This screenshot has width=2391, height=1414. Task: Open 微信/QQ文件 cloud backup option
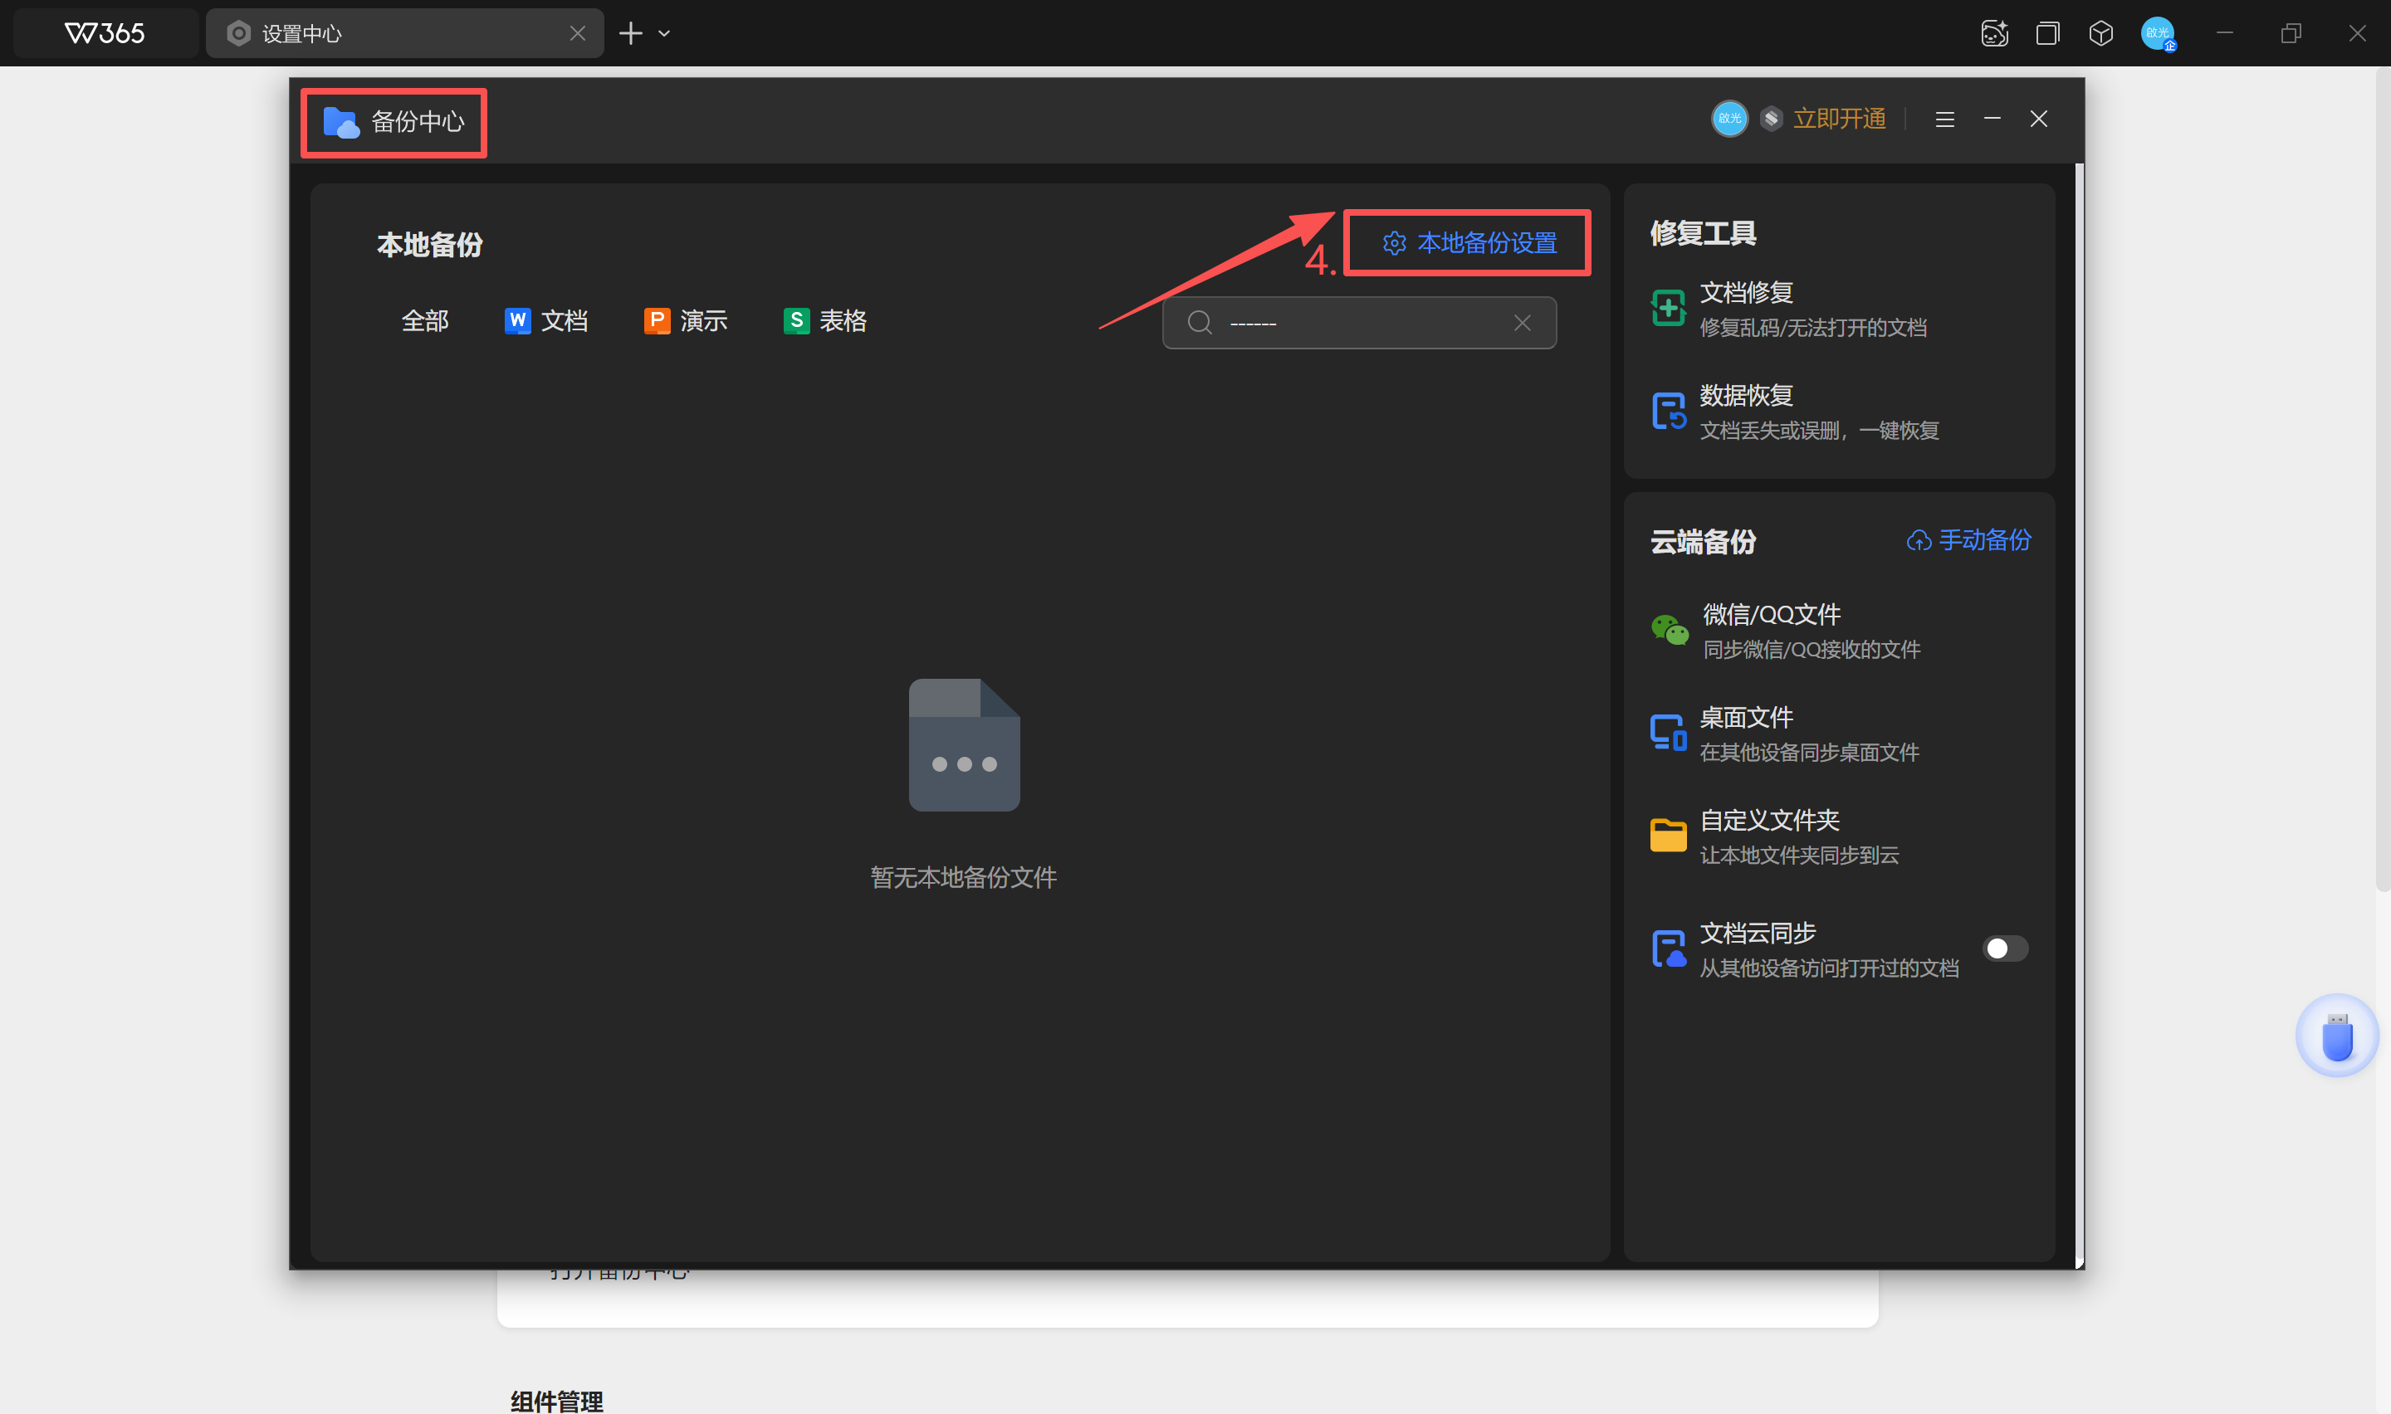pyautogui.click(x=1771, y=616)
